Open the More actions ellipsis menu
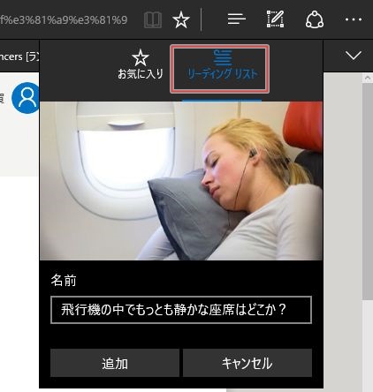The image size is (373, 392). click(354, 19)
